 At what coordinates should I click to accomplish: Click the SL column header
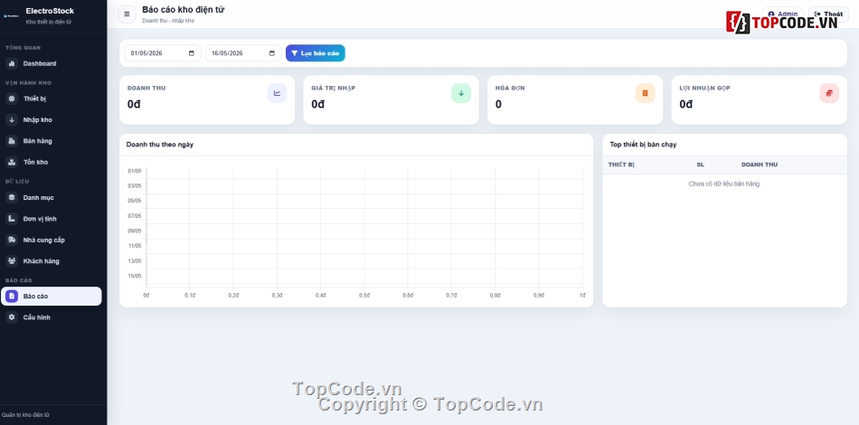[x=700, y=165]
